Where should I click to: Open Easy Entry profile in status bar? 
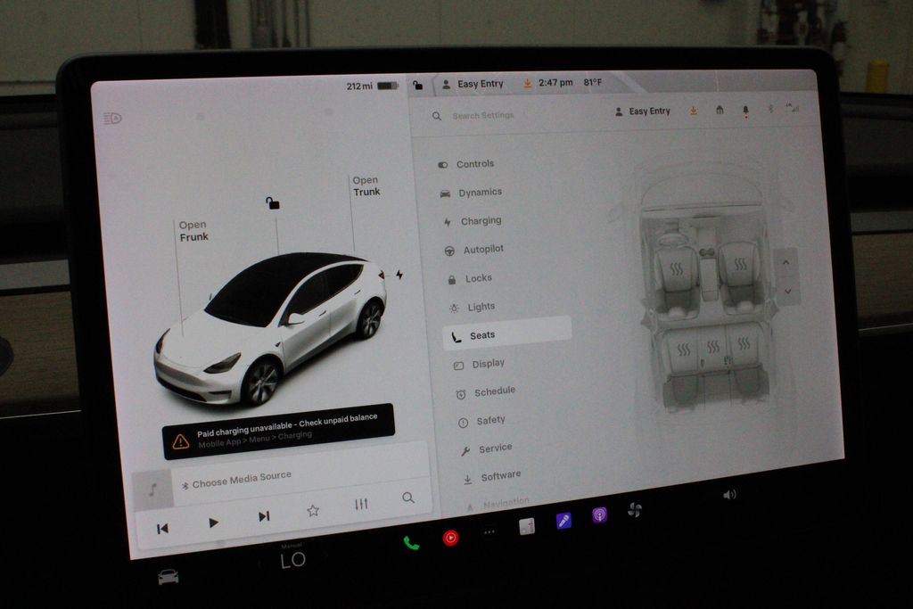click(x=473, y=85)
